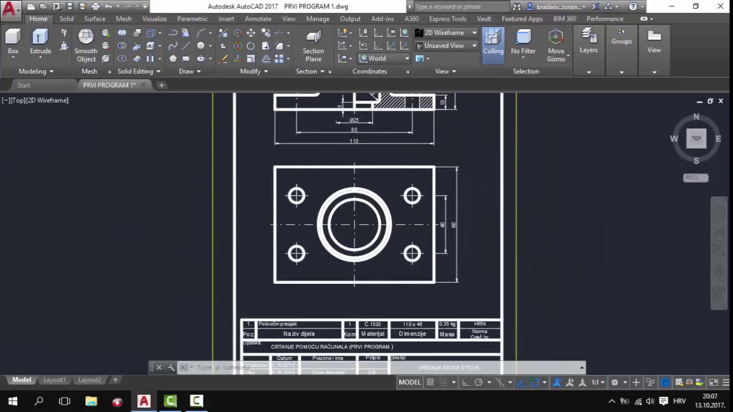Open the Express Tools ribbon tab
733x412 pixels.
pos(448,19)
